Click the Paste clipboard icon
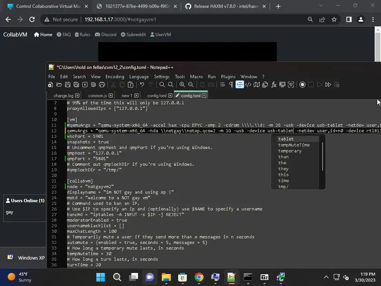 pyautogui.click(x=131, y=85)
